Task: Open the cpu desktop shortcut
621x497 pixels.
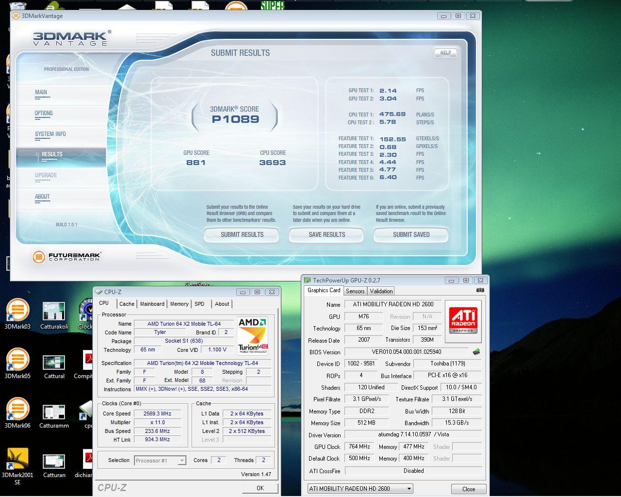Action: click(x=86, y=414)
